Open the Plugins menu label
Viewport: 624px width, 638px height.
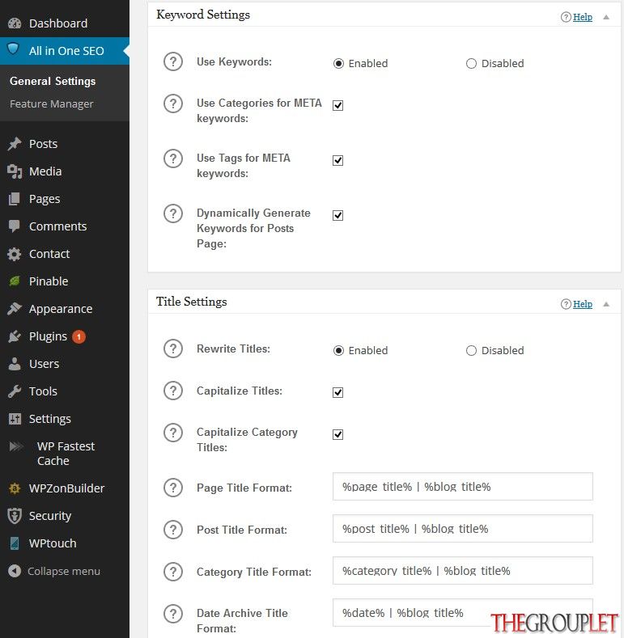coord(48,336)
